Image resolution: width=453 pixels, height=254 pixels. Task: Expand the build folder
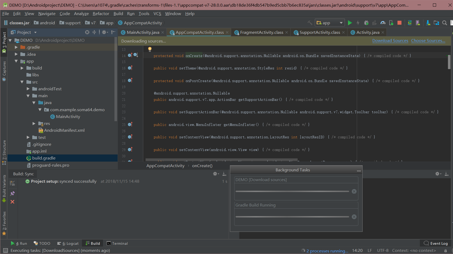(22, 68)
